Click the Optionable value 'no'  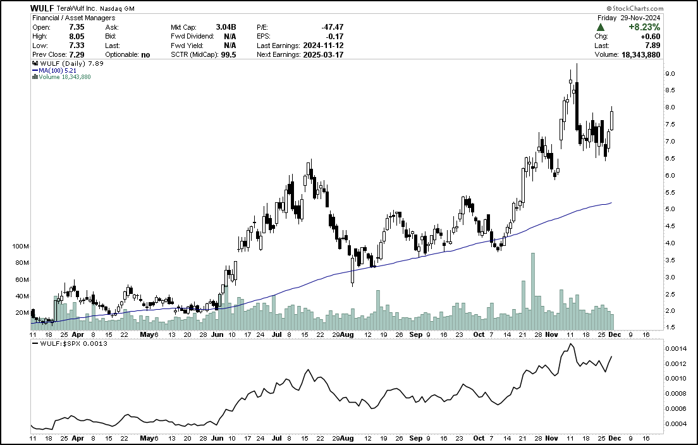coord(145,55)
